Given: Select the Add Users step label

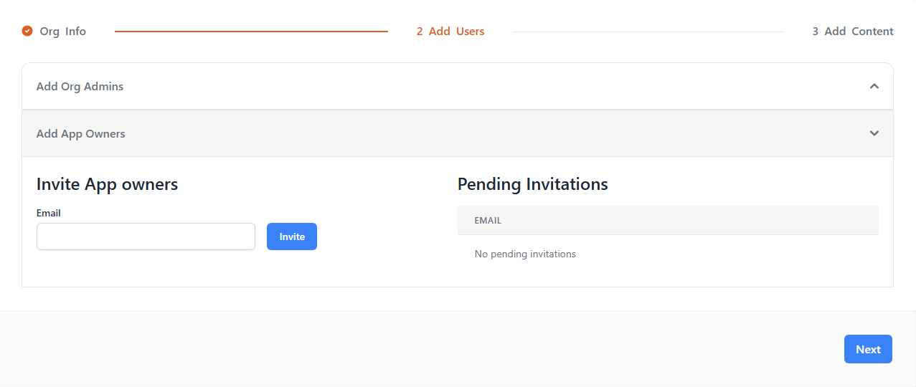Looking at the screenshot, I should tap(456, 32).
